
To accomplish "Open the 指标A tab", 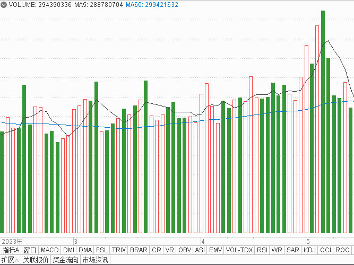I will pyautogui.click(x=11, y=250).
